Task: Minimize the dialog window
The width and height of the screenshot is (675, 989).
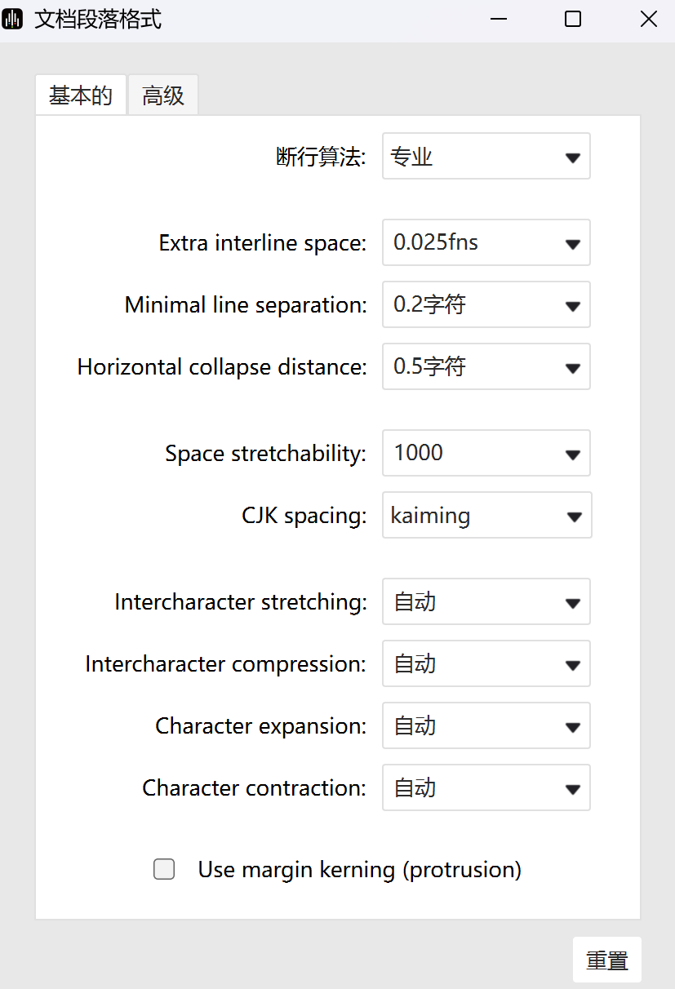Action: pos(497,20)
